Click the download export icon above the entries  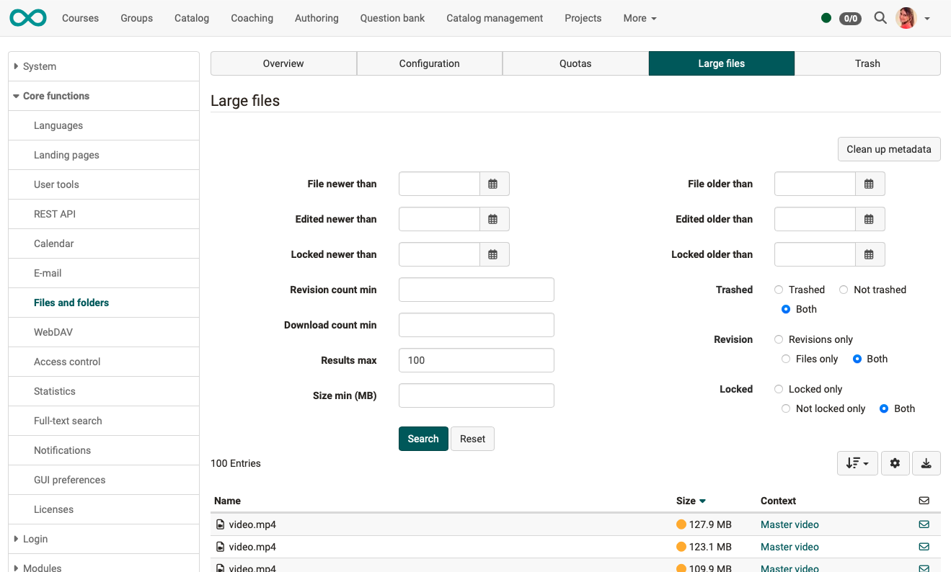[x=926, y=463]
